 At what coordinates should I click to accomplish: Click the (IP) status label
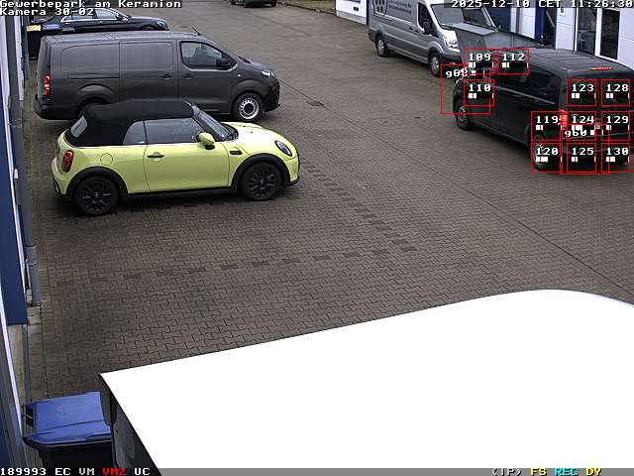(x=506, y=471)
